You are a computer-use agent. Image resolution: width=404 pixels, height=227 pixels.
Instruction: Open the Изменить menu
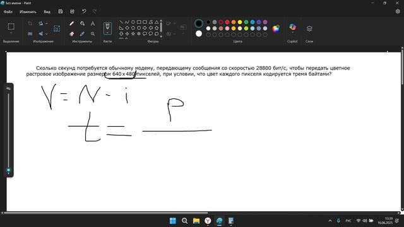point(28,11)
